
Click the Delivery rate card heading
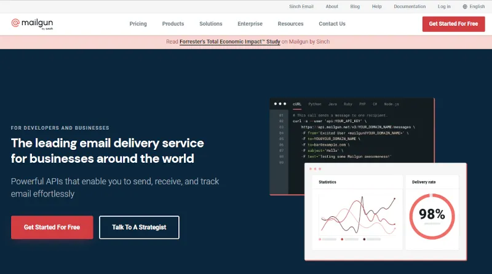[424, 182]
